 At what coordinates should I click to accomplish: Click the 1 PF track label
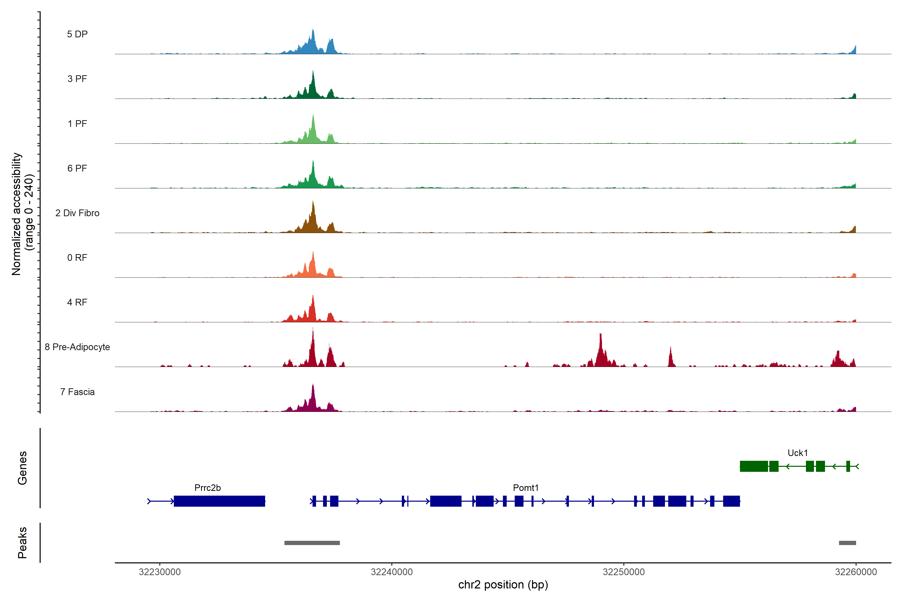pyautogui.click(x=77, y=124)
